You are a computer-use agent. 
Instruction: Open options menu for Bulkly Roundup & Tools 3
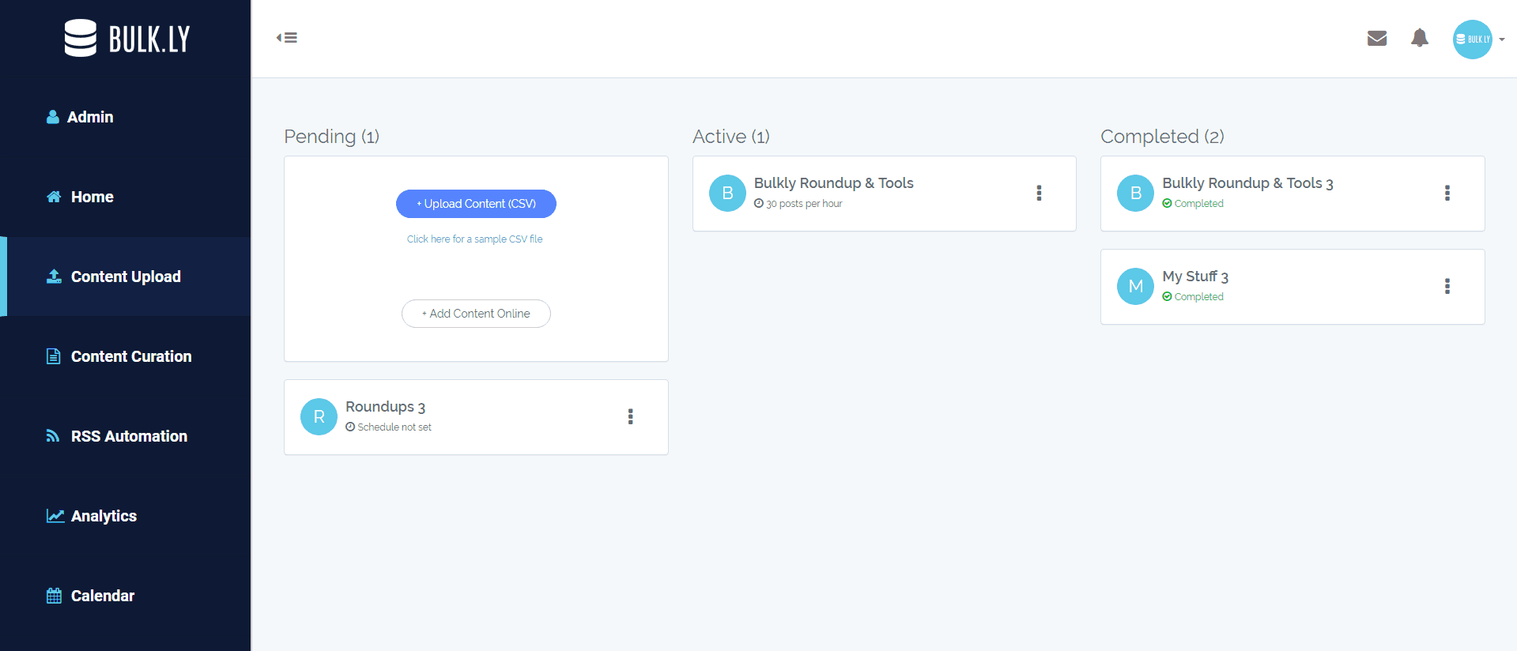click(x=1447, y=193)
